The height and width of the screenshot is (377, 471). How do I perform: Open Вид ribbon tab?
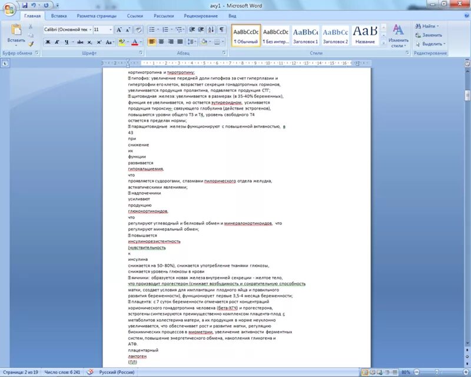(232, 16)
